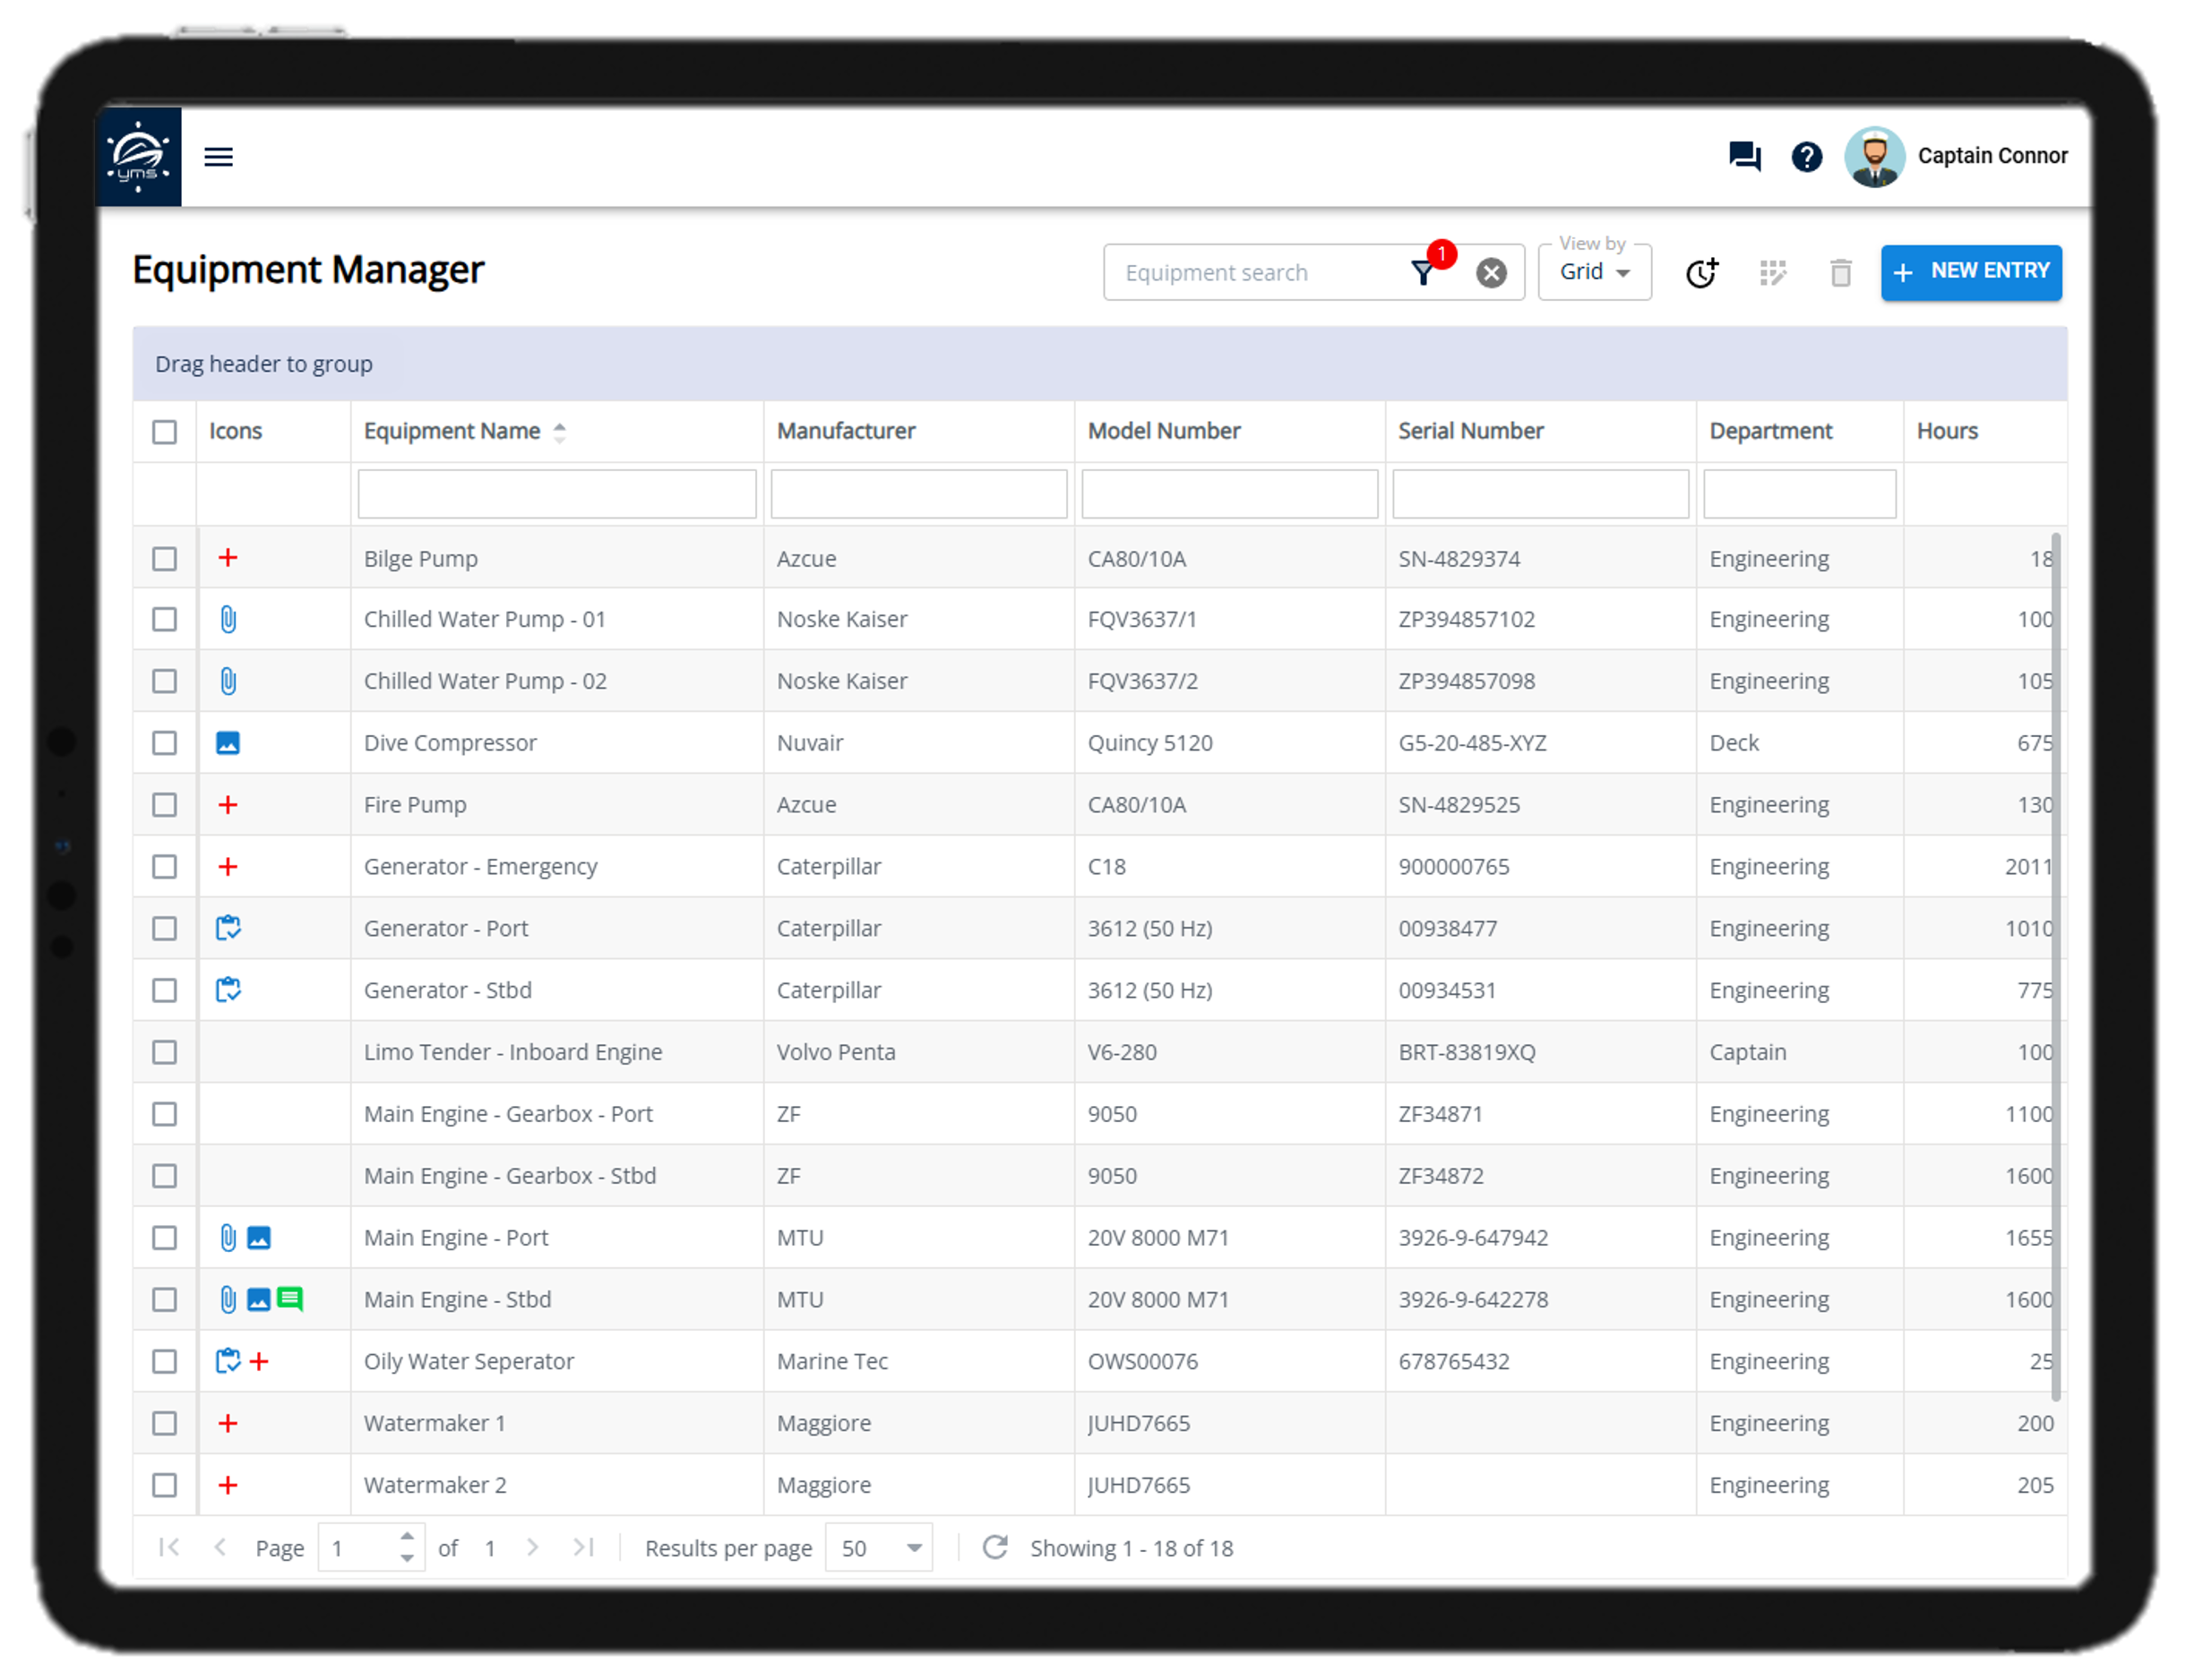Click the YMS logo icon

coord(138,156)
